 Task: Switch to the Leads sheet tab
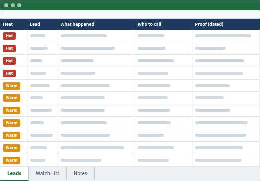pyautogui.click(x=14, y=173)
